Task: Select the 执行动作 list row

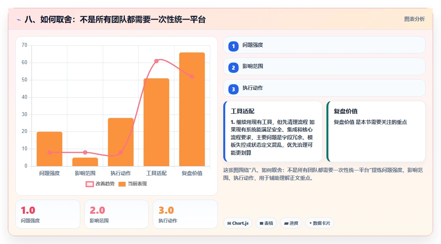Action: coord(324,88)
